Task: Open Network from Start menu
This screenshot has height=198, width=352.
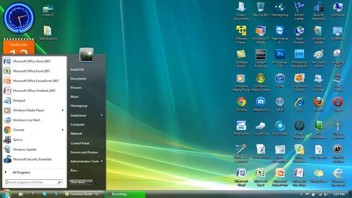Action: (76, 133)
